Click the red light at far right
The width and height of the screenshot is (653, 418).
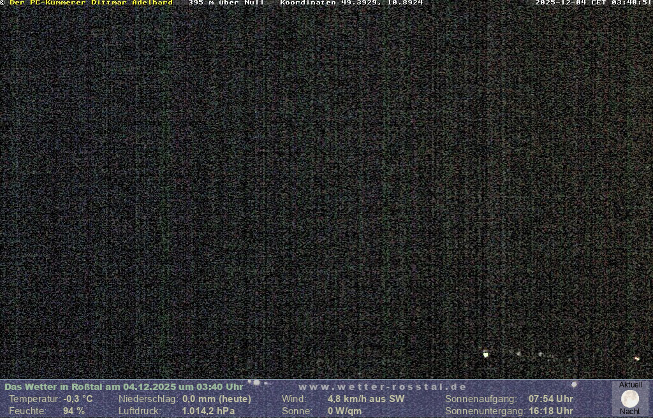[636, 359]
